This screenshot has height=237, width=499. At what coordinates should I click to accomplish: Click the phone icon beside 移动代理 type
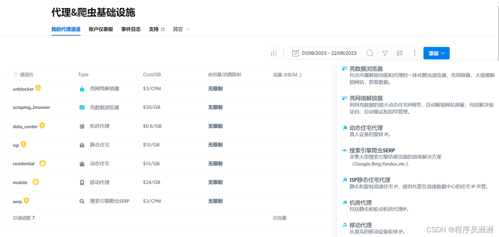coord(82,182)
